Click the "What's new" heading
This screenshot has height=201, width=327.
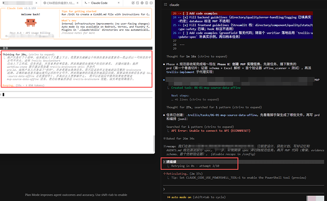(x=69, y=20)
